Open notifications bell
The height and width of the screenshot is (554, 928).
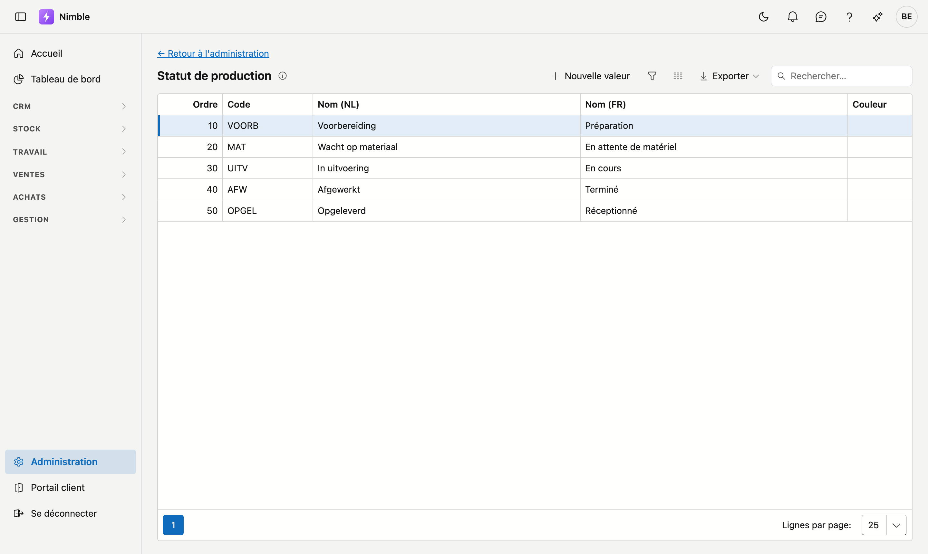click(792, 17)
